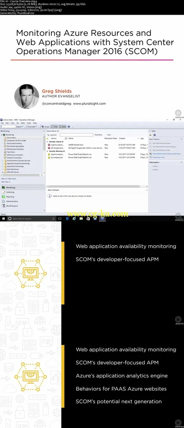Expand Data Warehouse folder
Viewport: 184px width, 428px height.
pyautogui.click(x=2, y=169)
